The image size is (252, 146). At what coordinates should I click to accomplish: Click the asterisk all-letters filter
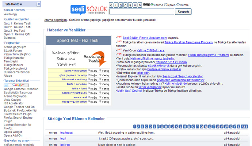(x=134, y=127)
